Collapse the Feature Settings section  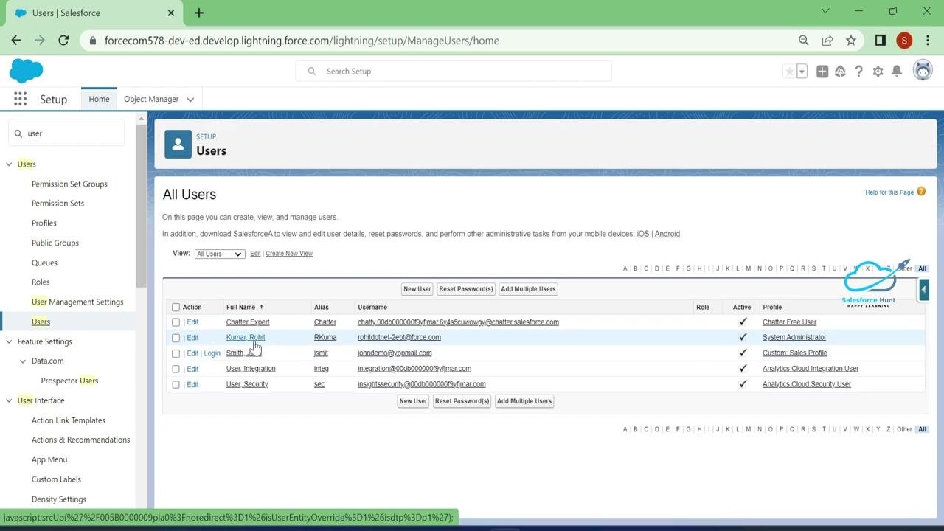point(10,341)
